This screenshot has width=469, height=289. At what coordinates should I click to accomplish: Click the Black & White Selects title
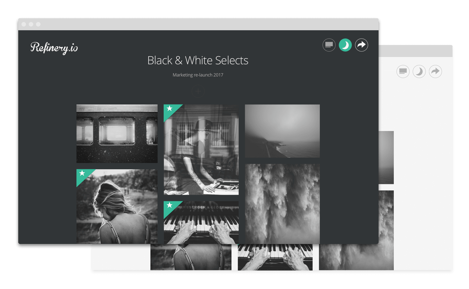point(198,60)
